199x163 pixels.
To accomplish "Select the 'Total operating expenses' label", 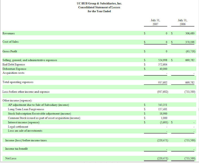I will (18, 82).
